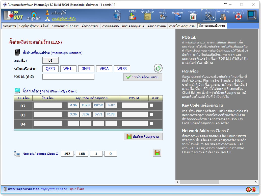Click the LOG OUT icon

click(x=13, y=15)
